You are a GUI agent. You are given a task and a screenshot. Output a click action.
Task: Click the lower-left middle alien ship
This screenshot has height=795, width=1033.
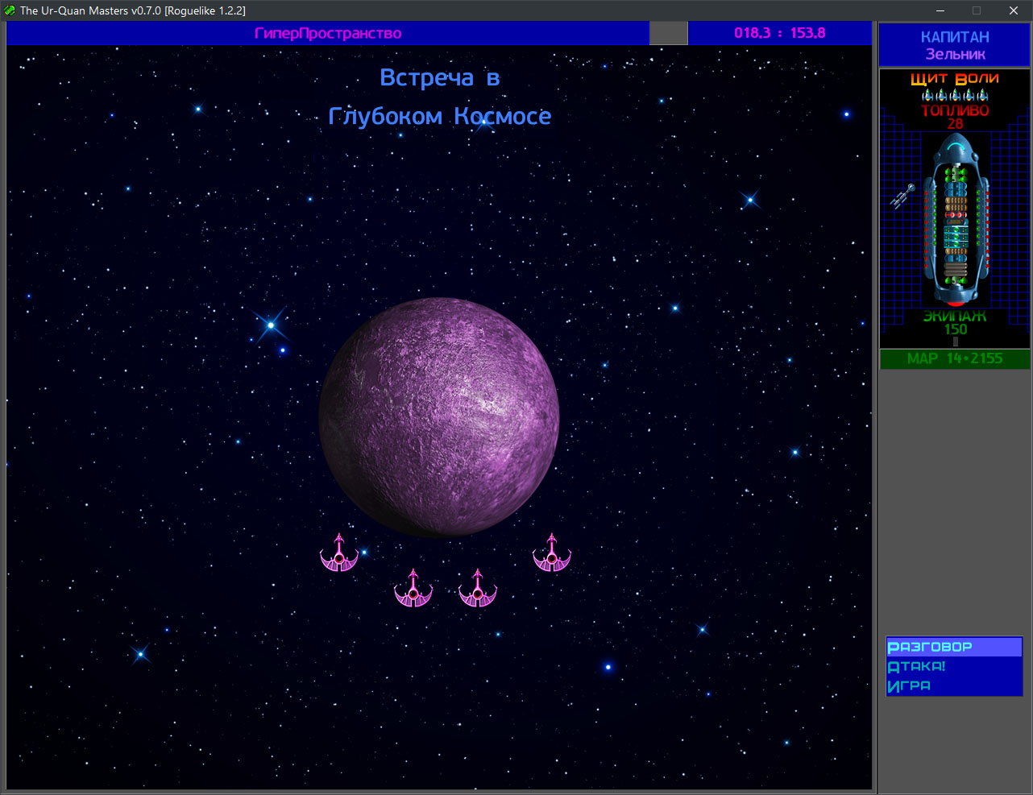point(413,589)
